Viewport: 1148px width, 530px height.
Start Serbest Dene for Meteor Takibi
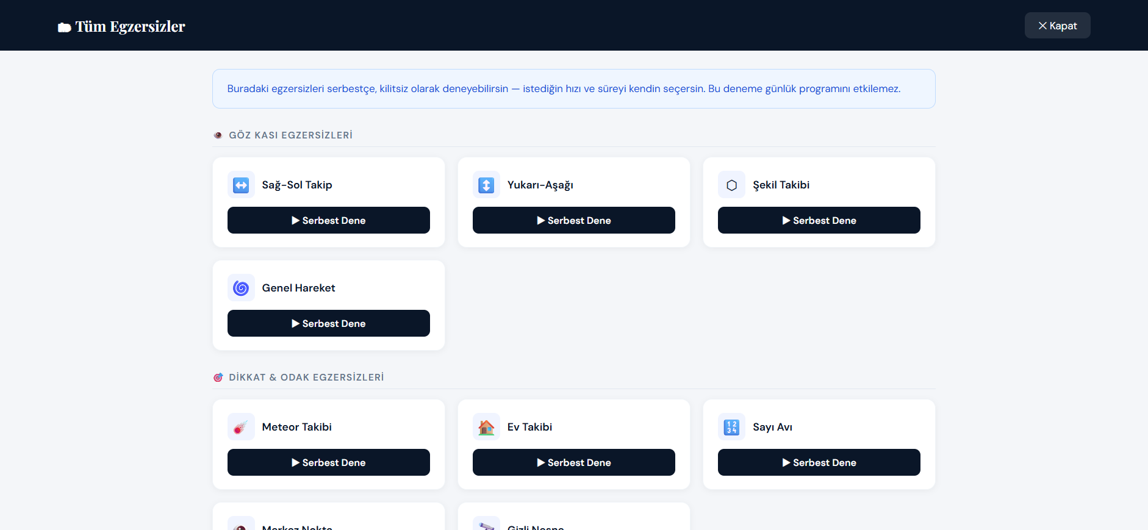(x=329, y=462)
